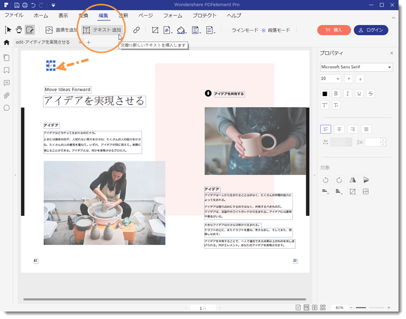Open the フォーム tab
The image size is (406, 319).
[173, 15]
